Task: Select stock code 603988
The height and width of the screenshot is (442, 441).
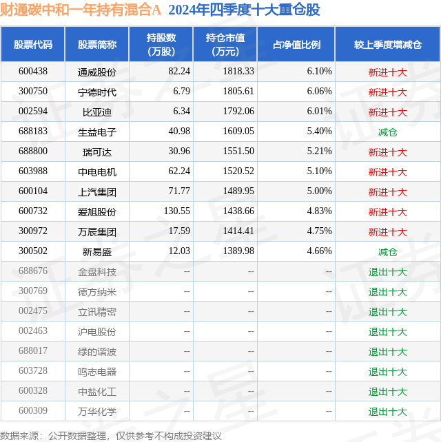Action: (33, 171)
